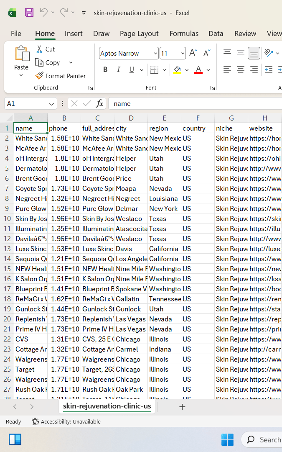The width and height of the screenshot is (282, 452).
Task: Open the redo history dropdown arrow
Action: coord(73,13)
